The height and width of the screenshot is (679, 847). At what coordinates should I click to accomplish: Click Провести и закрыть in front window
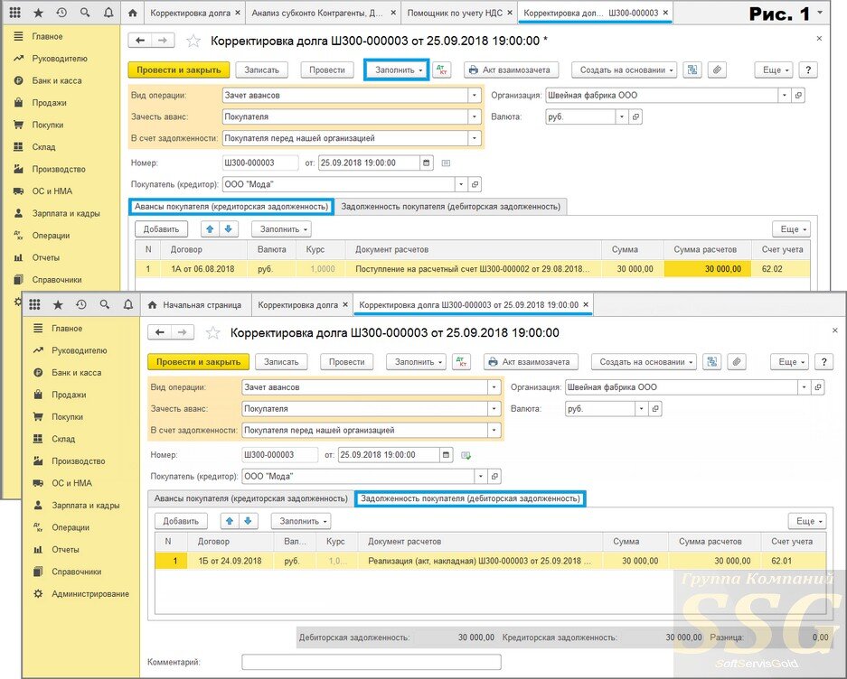click(198, 362)
